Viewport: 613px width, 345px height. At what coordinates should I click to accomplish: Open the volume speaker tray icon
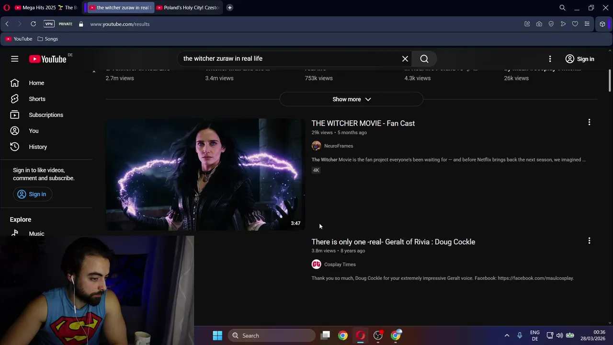pos(559,335)
